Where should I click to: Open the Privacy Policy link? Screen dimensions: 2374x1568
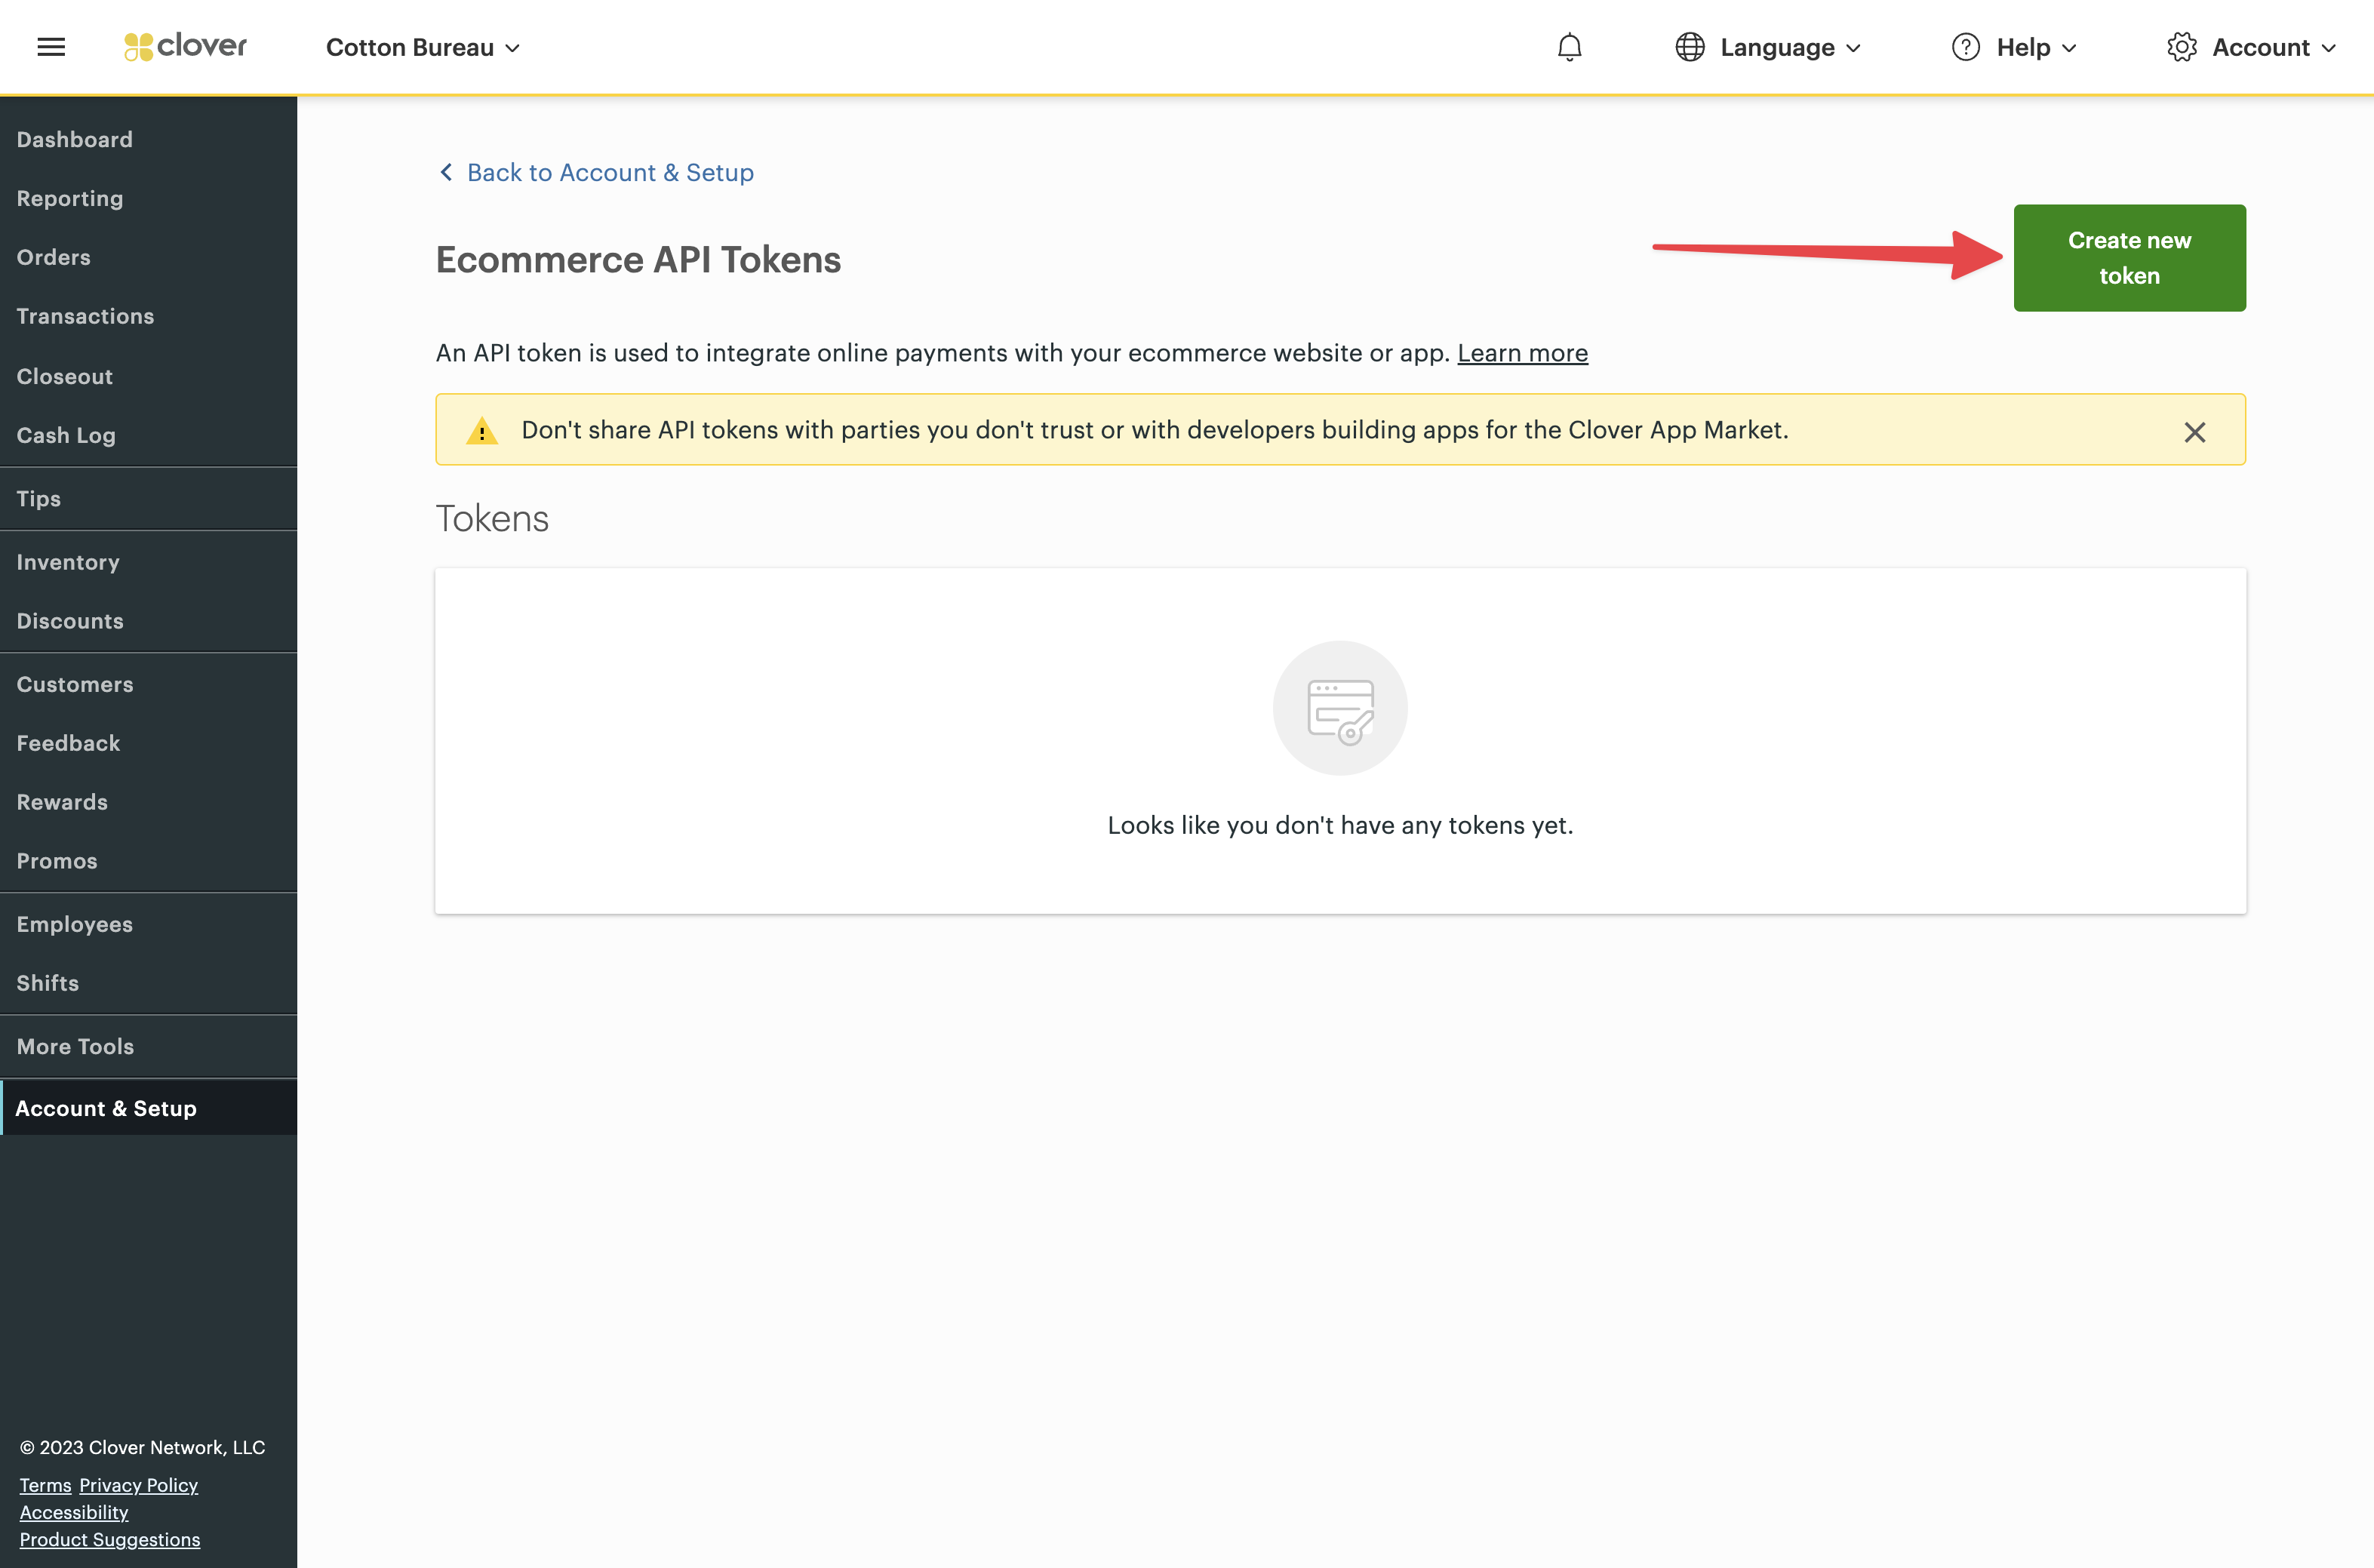138,1485
